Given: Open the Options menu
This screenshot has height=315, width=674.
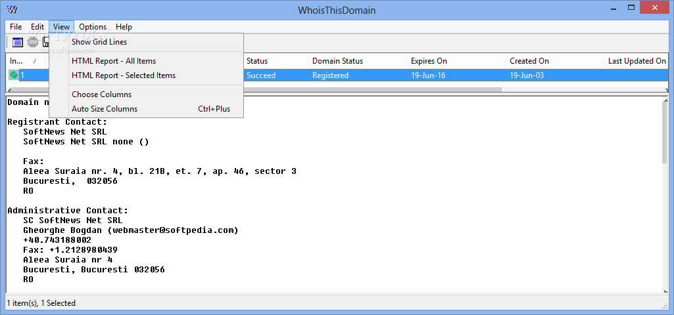Looking at the screenshot, I should [x=93, y=27].
